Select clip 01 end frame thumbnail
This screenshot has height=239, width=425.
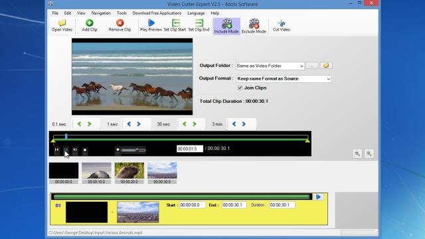click(138, 212)
